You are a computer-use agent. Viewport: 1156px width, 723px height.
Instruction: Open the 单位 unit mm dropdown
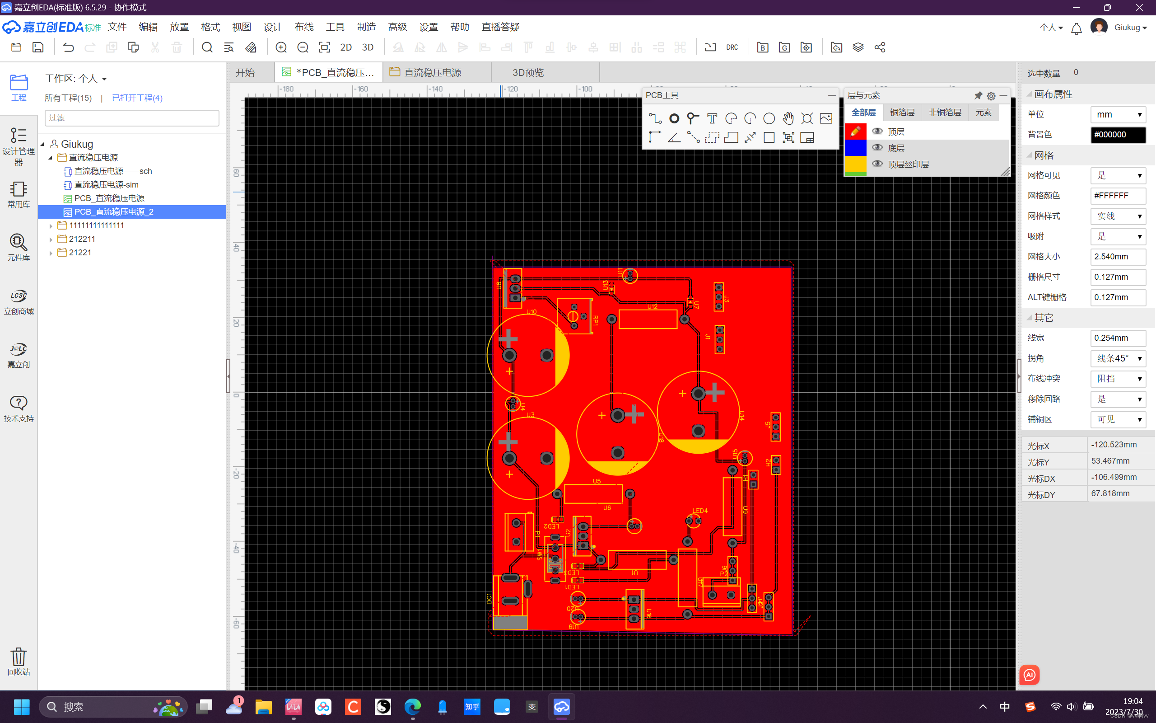coord(1118,114)
